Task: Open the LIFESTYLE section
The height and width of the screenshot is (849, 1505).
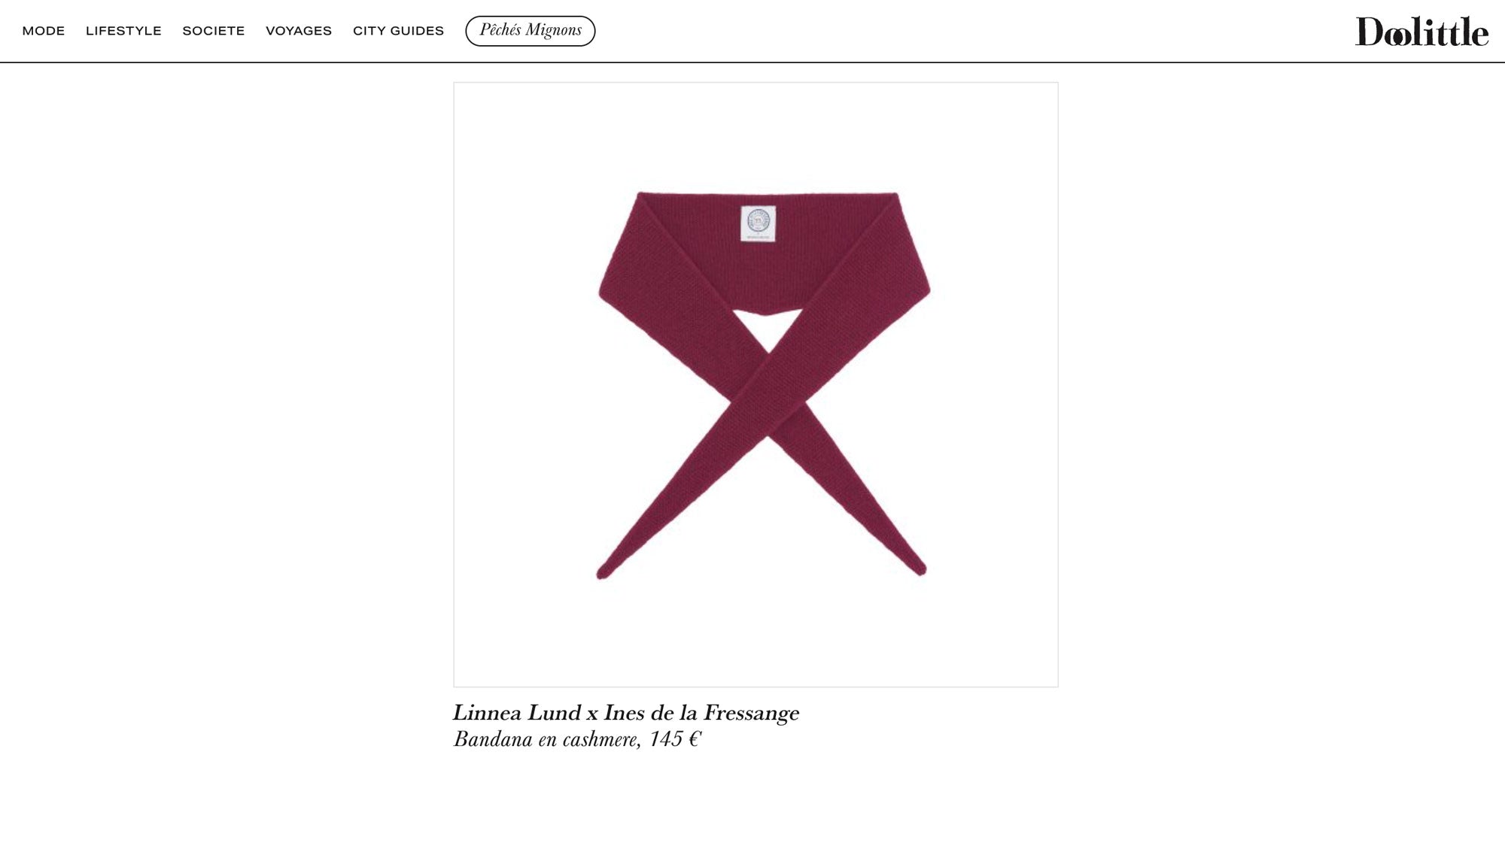Action: point(123,31)
